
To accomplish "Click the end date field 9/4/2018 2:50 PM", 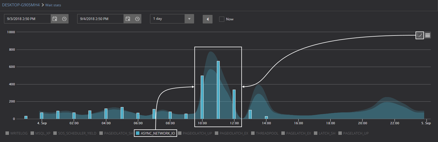I will [x=101, y=19].
